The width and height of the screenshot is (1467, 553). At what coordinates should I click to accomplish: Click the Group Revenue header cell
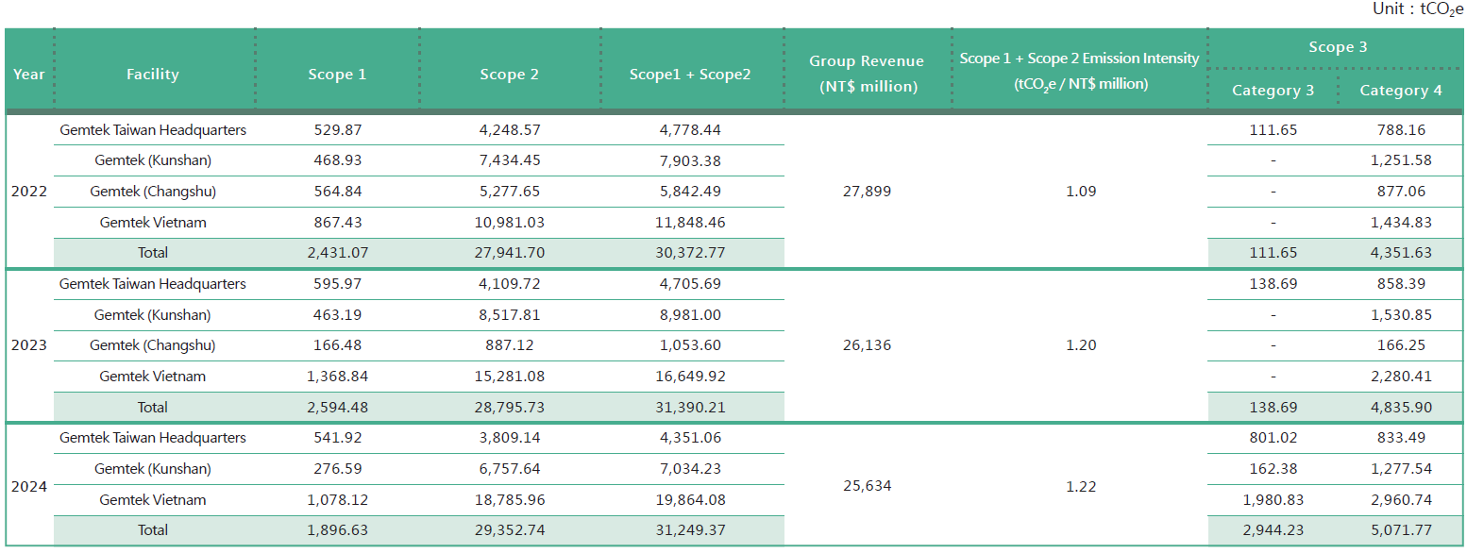(x=867, y=74)
